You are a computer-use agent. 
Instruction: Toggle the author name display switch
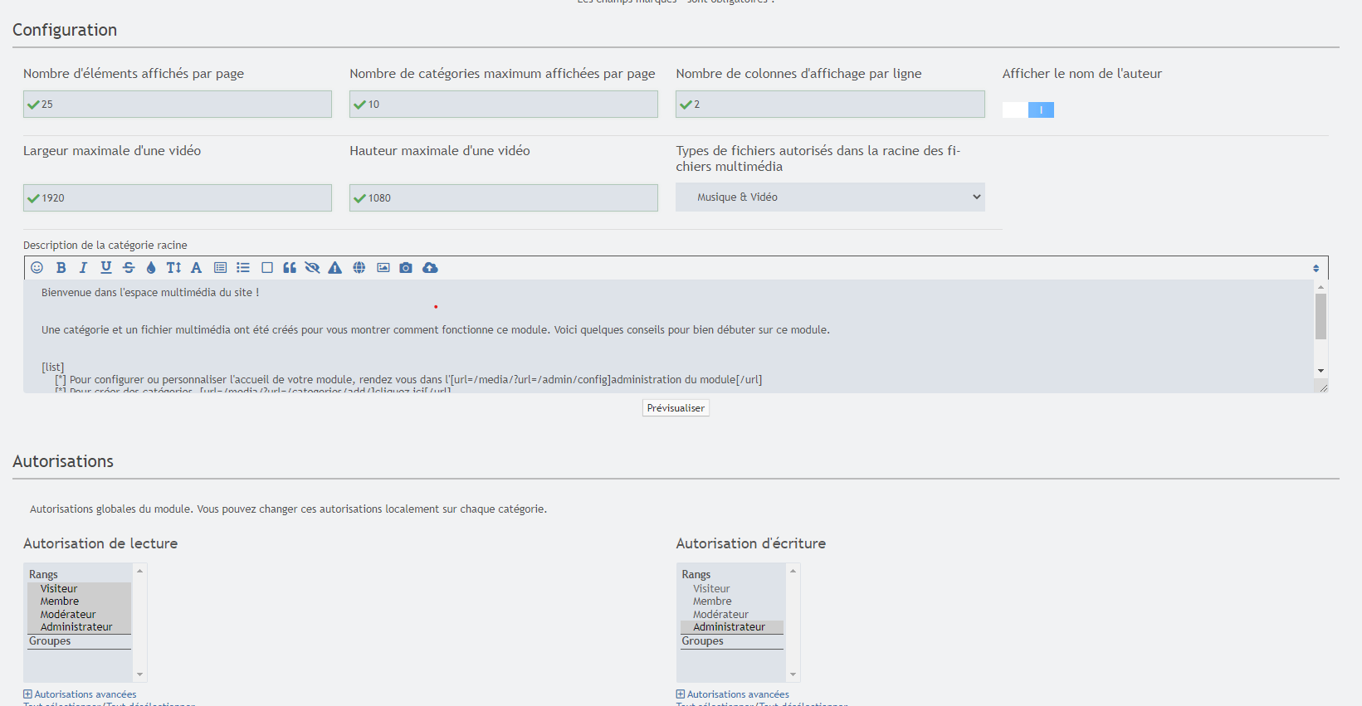coord(1028,110)
